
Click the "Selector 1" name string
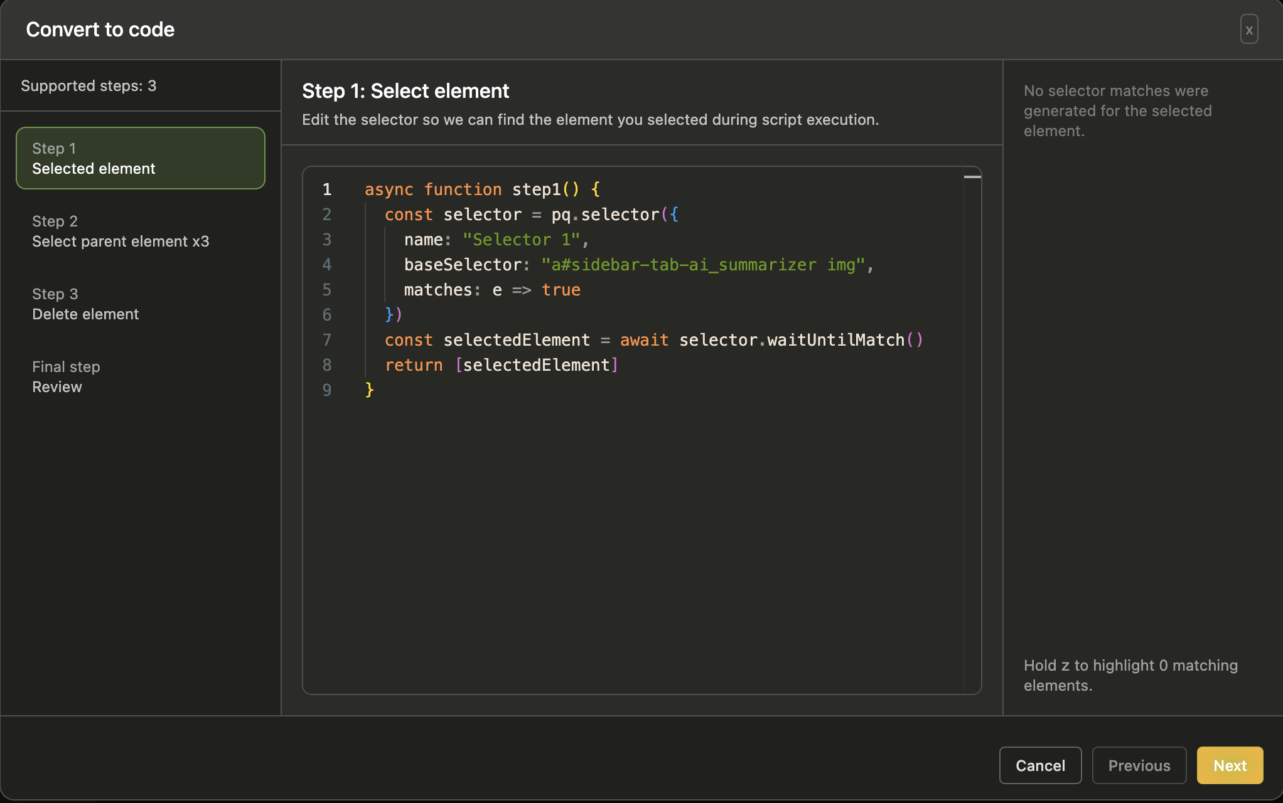coord(521,240)
